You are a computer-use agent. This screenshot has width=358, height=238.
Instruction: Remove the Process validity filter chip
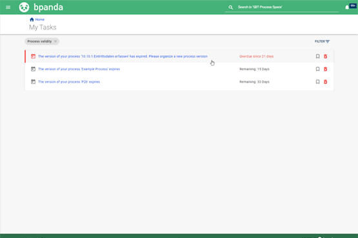pyautogui.click(x=55, y=41)
